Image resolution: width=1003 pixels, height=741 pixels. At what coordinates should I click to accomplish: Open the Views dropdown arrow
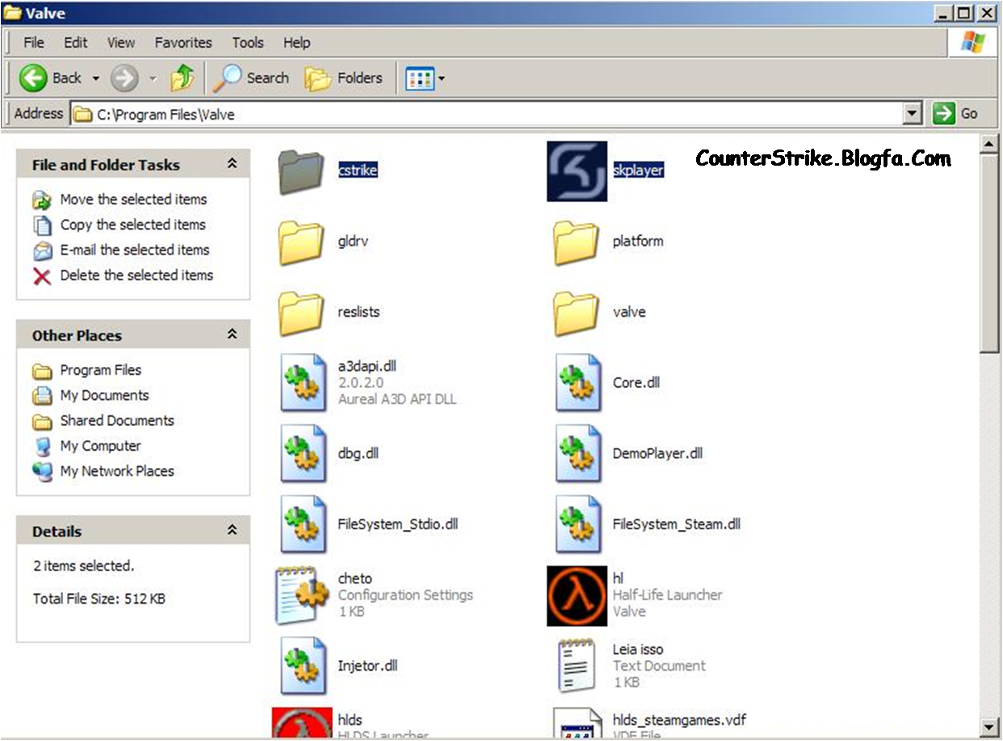pos(442,79)
